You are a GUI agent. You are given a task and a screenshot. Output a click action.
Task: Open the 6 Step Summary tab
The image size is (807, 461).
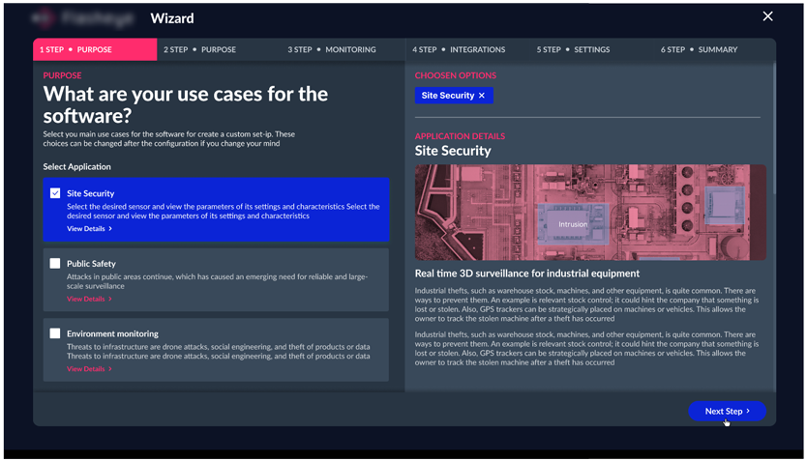[x=699, y=49]
